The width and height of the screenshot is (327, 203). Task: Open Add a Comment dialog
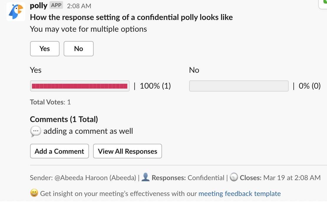pyautogui.click(x=59, y=151)
